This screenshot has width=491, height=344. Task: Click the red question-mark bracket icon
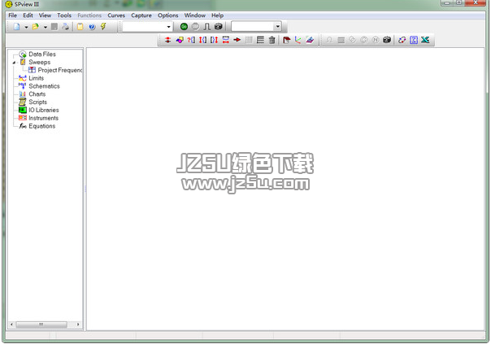191,40
